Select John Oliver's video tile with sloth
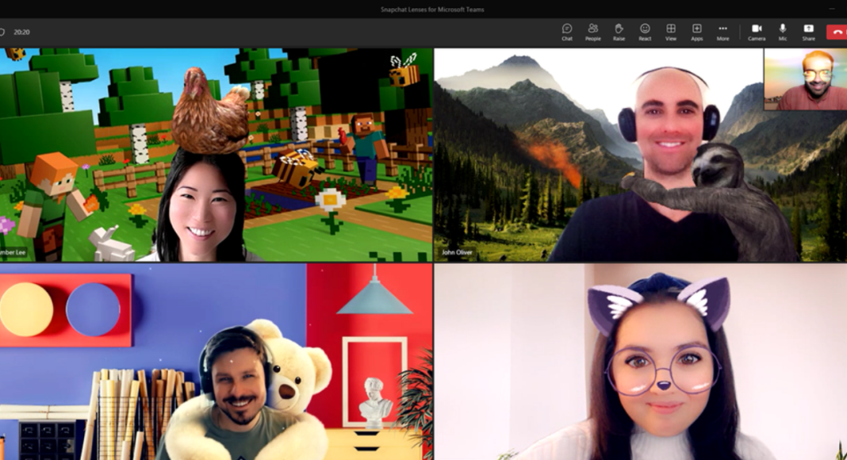847x460 pixels. (641, 155)
